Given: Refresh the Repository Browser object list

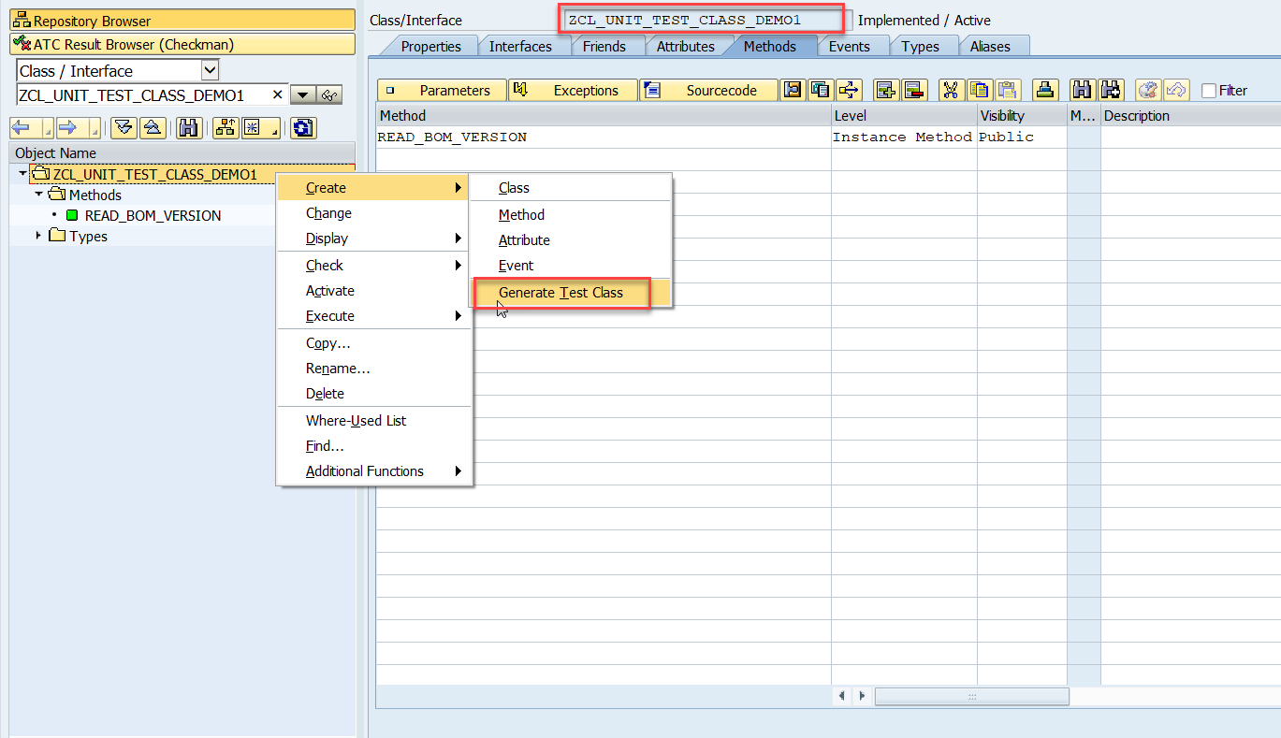Looking at the screenshot, I should tap(301, 127).
